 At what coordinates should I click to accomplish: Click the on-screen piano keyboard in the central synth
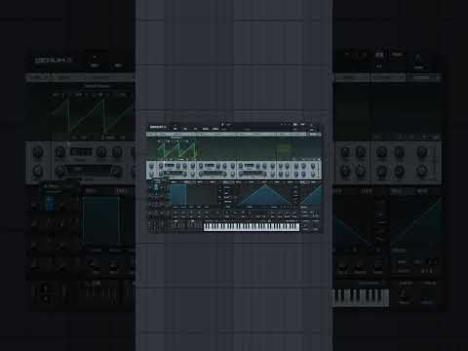tap(252, 227)
